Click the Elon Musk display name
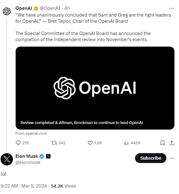 coord(27,156)
